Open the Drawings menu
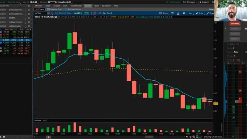247x139 pixels. [x=210, y=13]
